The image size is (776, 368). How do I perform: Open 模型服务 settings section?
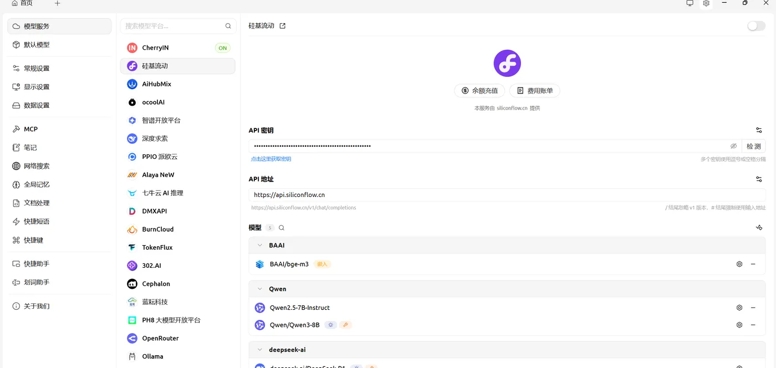click(59, 26)
